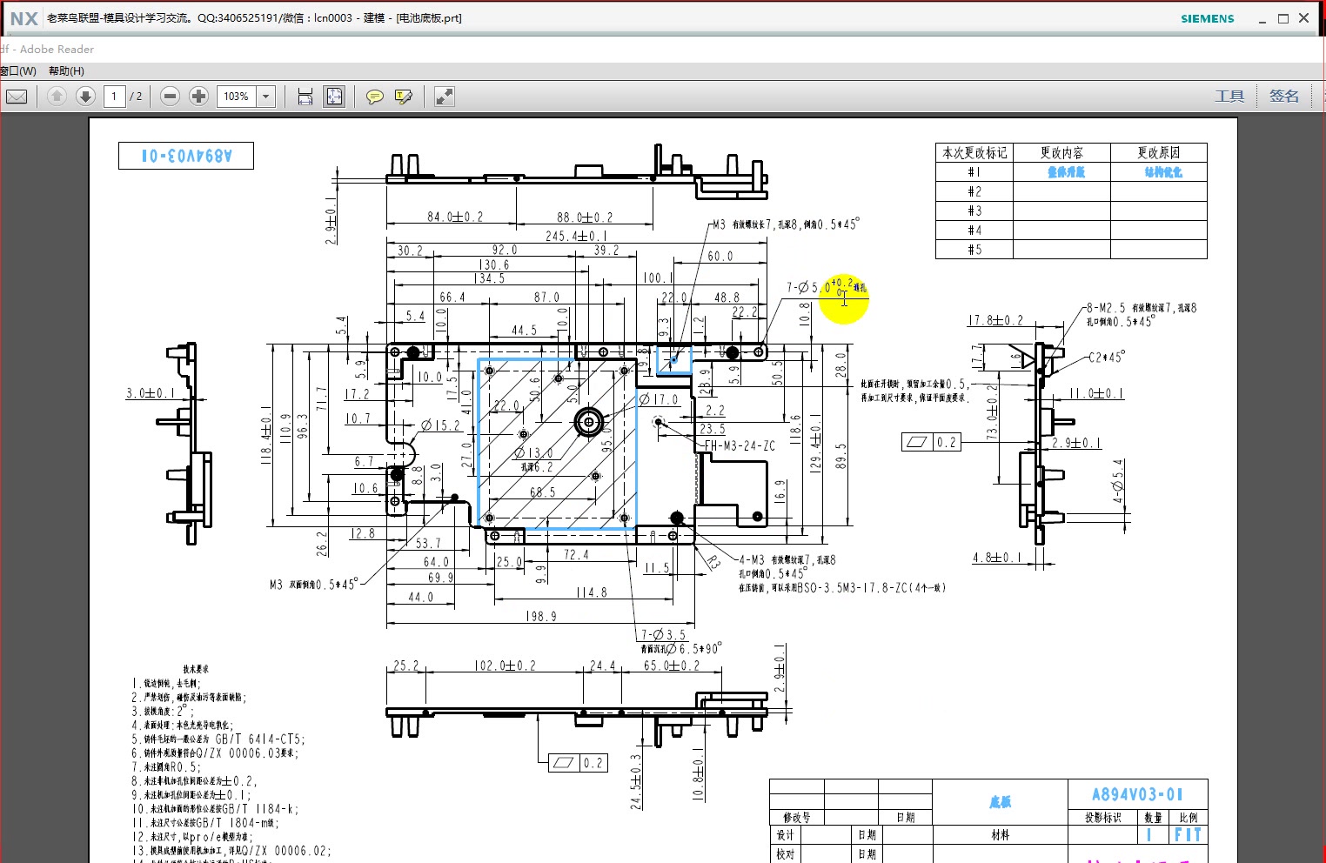The height and width of the screenshot is (863, 1326).
Task: Zoom out with the minus button
Action: 171,97
